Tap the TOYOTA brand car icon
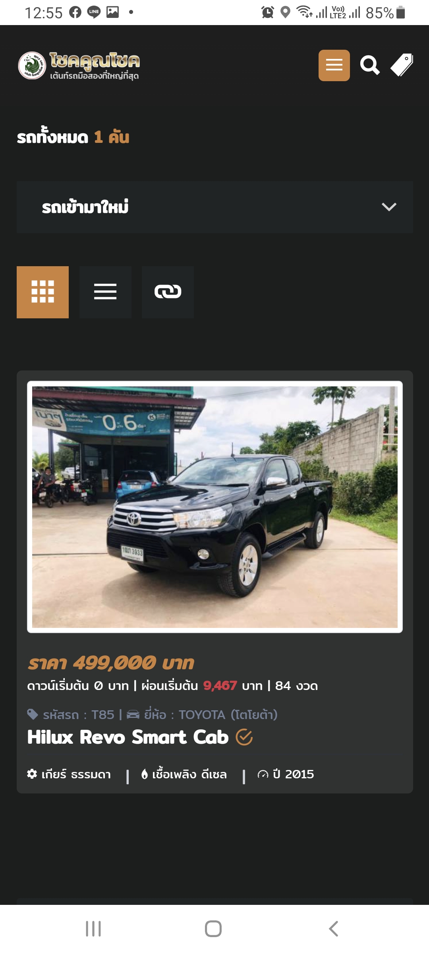This screenshot has height=955, width=429. pyautogui.click(x=133, y=714)
